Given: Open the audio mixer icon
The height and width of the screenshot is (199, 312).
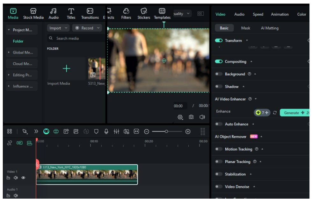Looking at the screenshot, I should (x=116, y=131).
